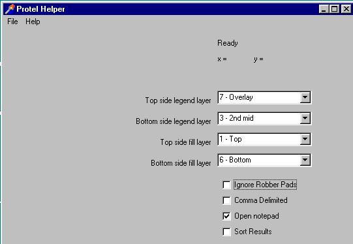Maximize the Protel Helper window
Image resolution: width=353 pixels, height=244 pixels.
click(x=334, y=9)
